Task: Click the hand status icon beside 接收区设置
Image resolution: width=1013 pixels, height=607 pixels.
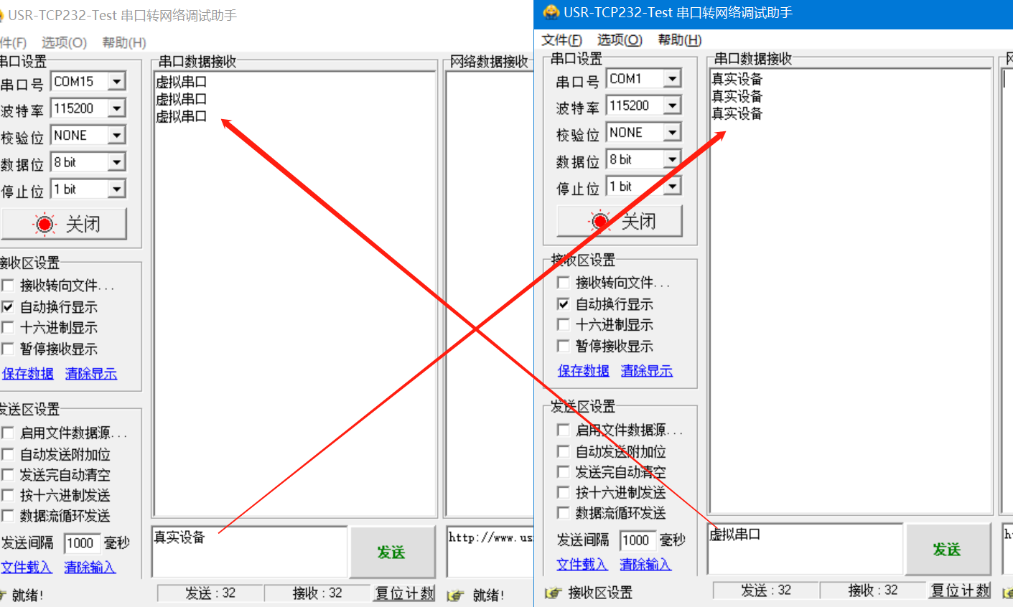Action: [x=553, y=593]
